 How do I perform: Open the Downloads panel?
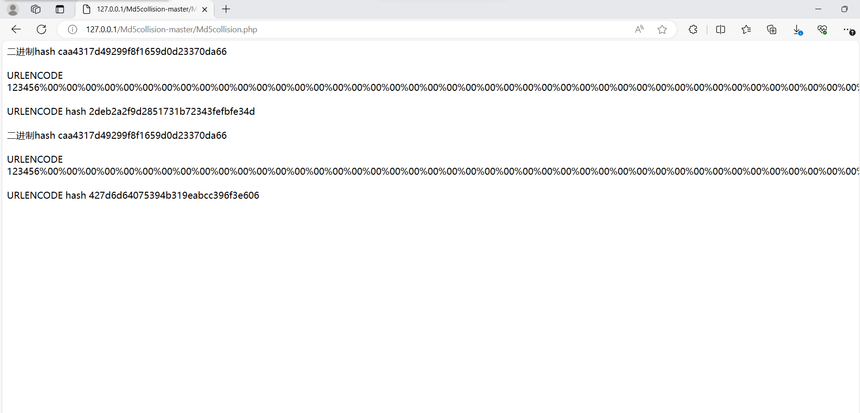797,30
